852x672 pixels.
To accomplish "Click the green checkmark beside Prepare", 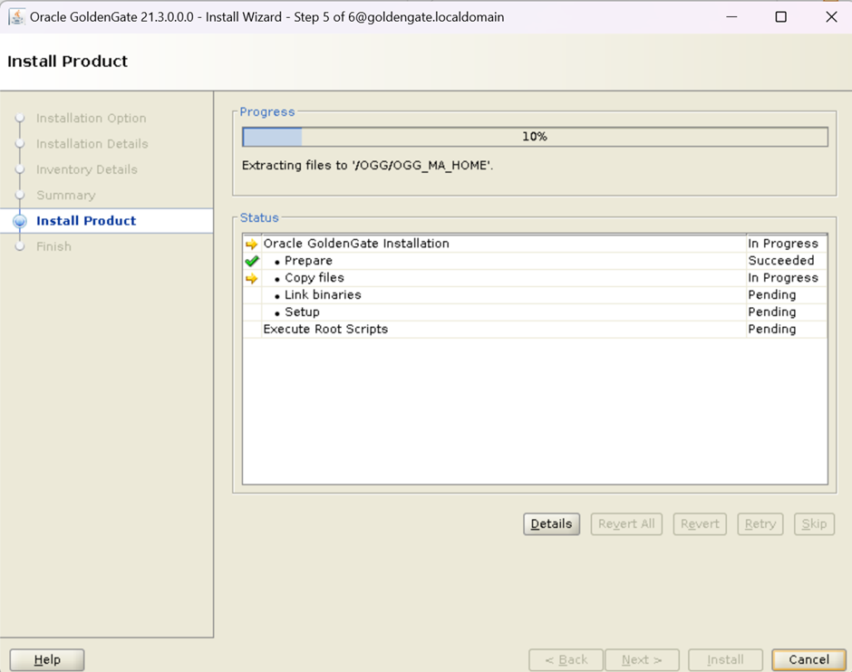I will click(x=252, y=261).
